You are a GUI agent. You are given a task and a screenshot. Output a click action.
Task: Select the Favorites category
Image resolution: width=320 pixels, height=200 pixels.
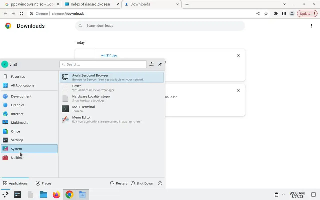pos(29,76)
